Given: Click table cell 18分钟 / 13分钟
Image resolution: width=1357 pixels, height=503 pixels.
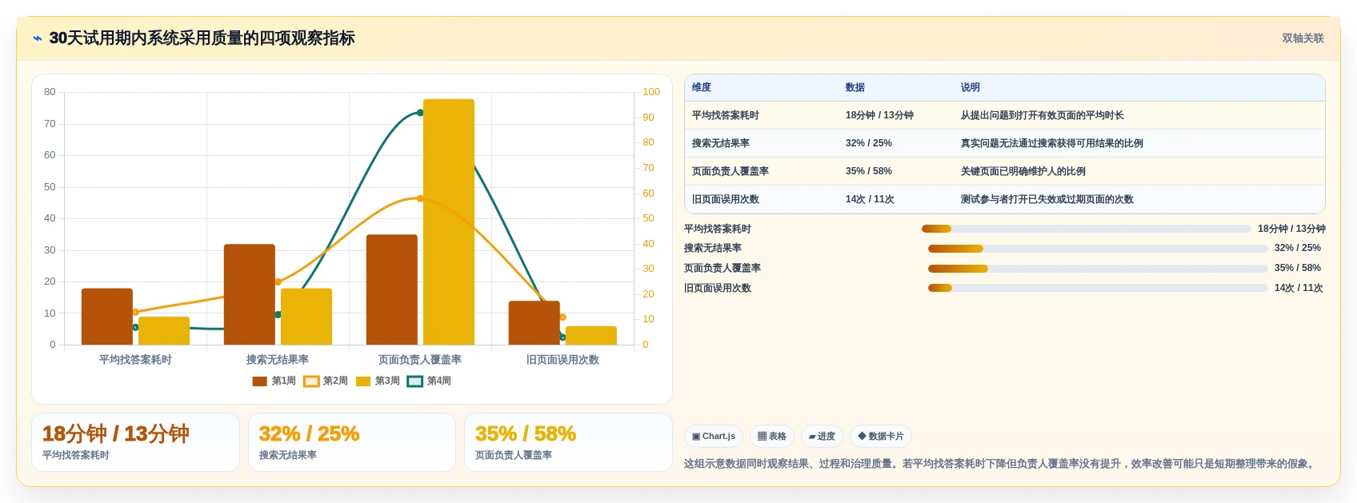Looking at the screenshot, I should tap(879, 115).
